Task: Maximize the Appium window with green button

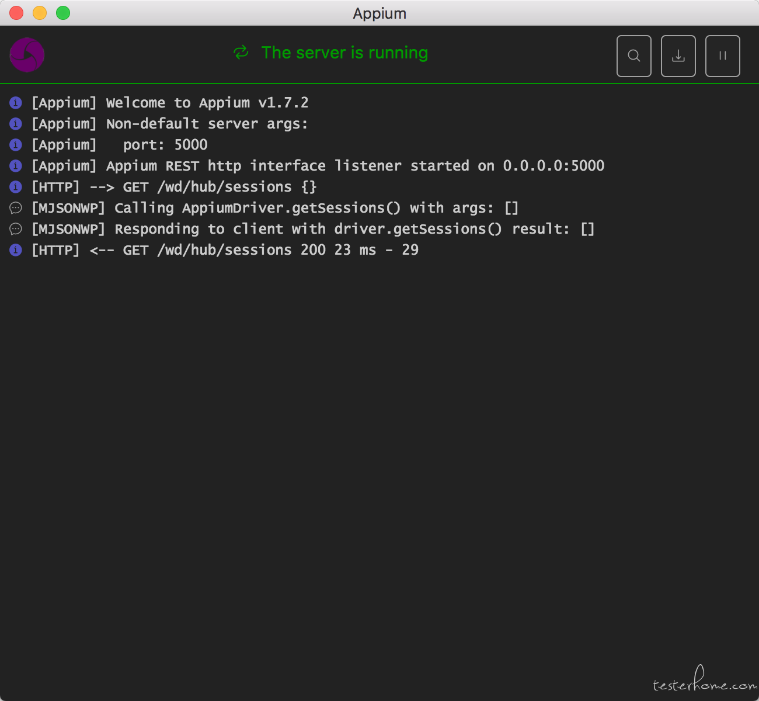Action: click(x=63, y=12)
